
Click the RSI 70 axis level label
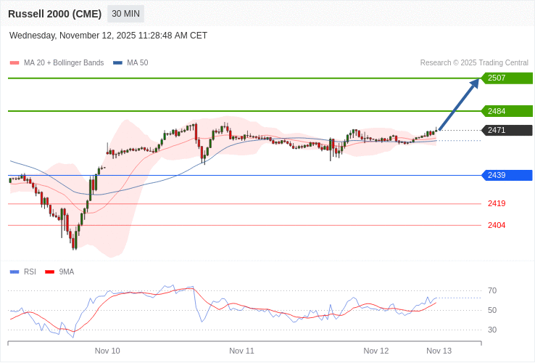[492, 290]
